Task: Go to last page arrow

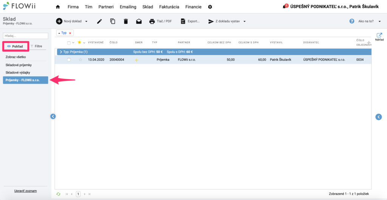Action: (90, 194)
